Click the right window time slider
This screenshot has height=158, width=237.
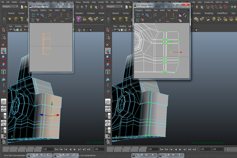[126, 149]
